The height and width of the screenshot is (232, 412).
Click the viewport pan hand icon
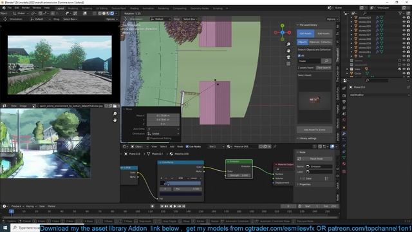tap(288, 50)
